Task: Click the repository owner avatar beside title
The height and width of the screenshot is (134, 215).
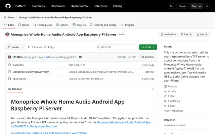Action: pos(7,35)
